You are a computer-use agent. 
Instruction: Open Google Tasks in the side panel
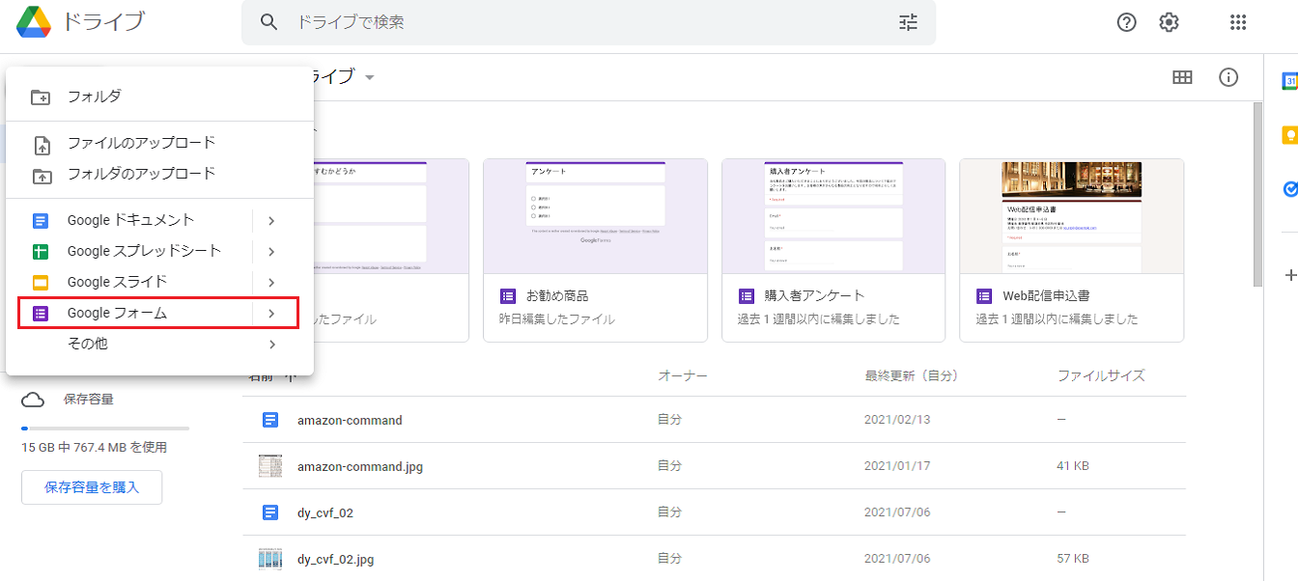(1289, 190)
